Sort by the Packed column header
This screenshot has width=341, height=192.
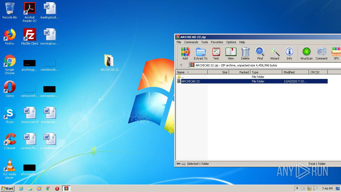pos(239,72)
